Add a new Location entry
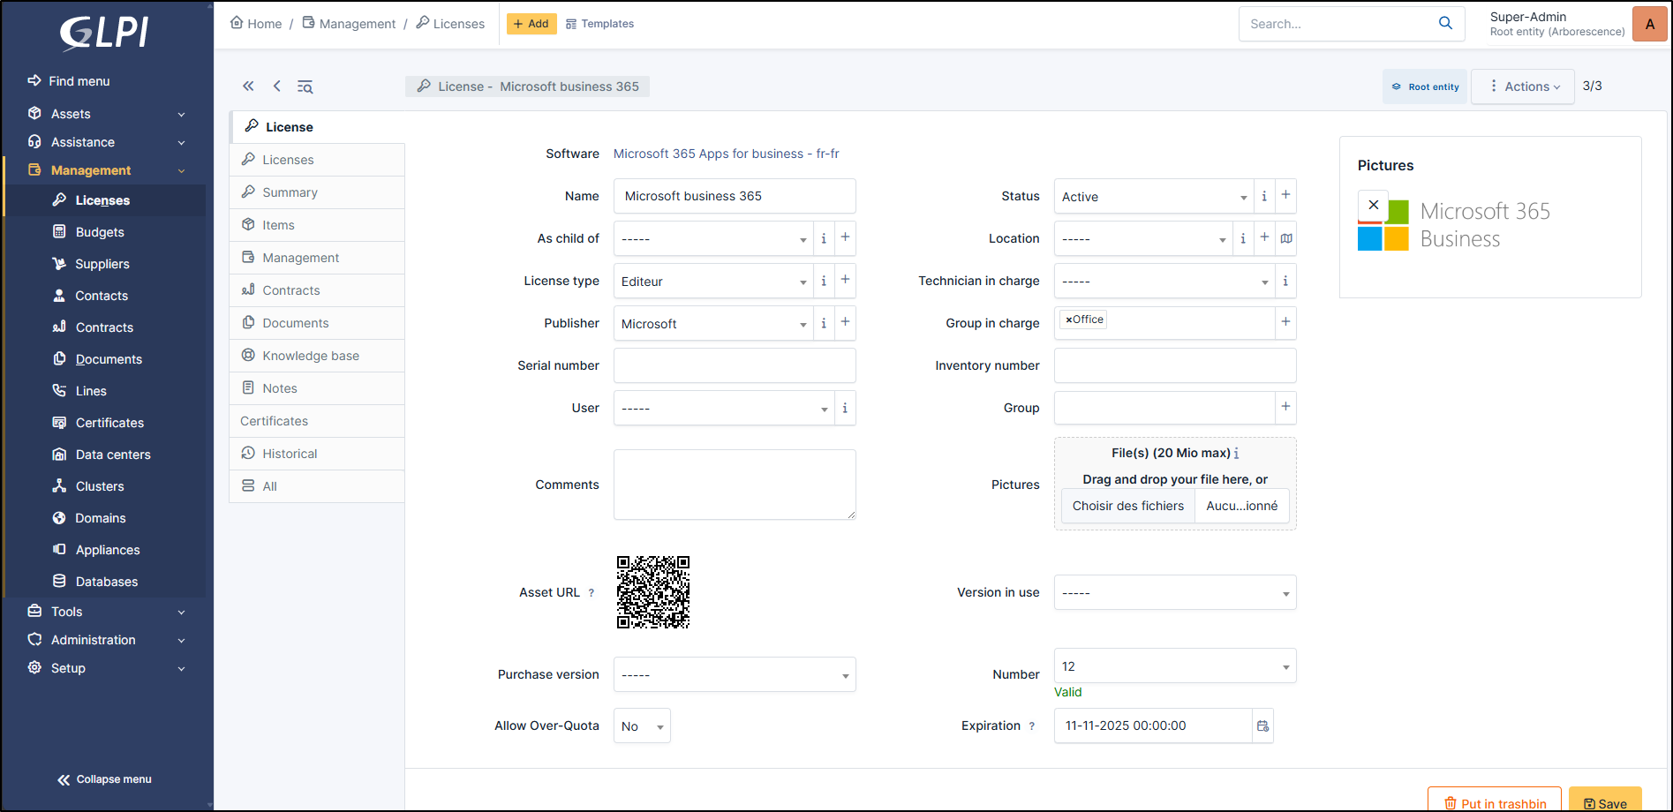This screenshot has width=1673, height=812. pos(1264,237)
